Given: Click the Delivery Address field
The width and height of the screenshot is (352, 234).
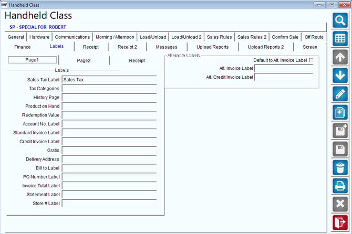Looking at the screenshot, I should pos(109,159).
